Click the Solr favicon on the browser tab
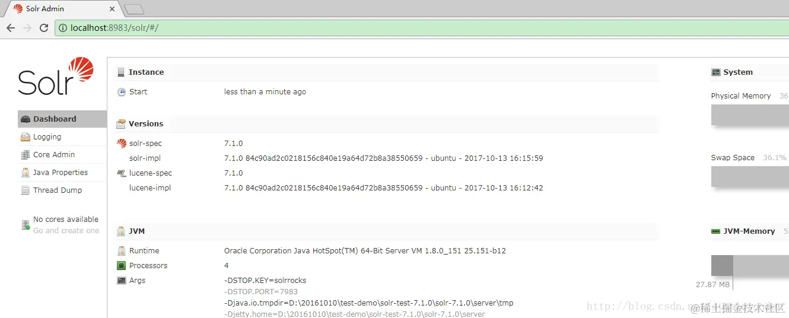The width and height of the screenshot is (789, 318). pos(18,9)
